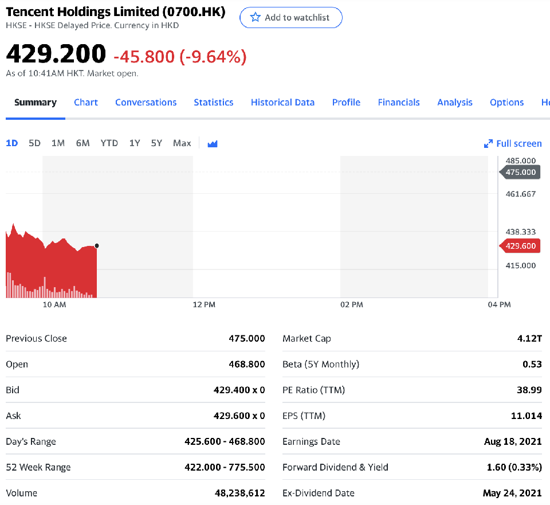Choose the 1Y chart range
Viewport: 550px width, 505px height.
[135, 143]
